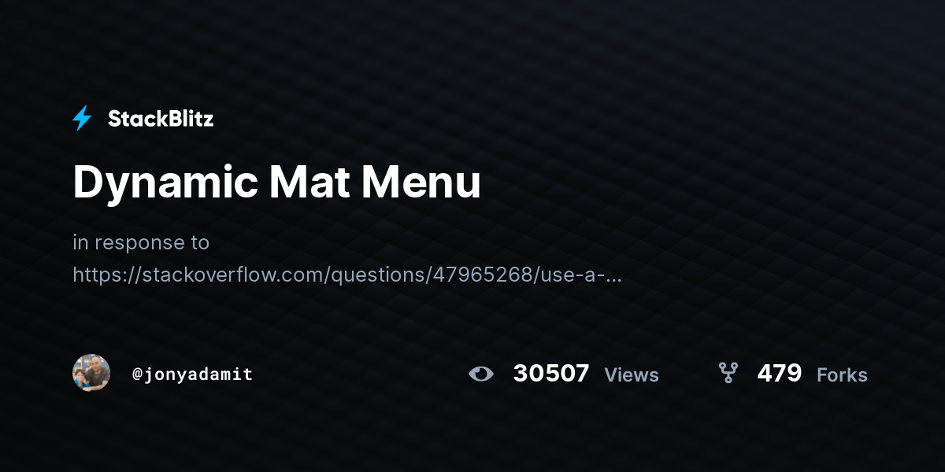Viewport: 945px width, 472px height.
Task: Click the 30507 view count number
Action: [551, 373]
